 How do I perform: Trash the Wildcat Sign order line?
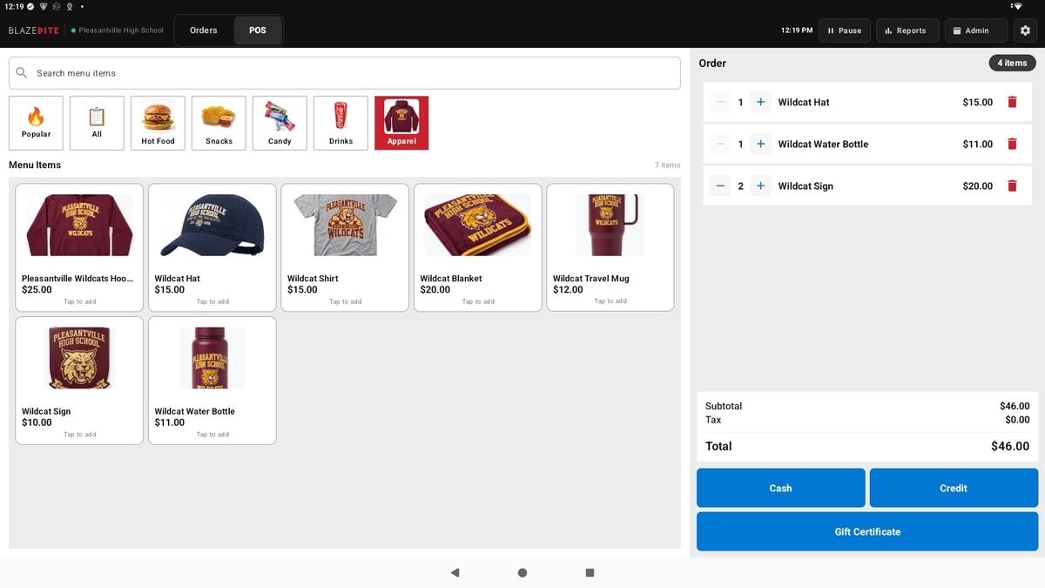1012,186
